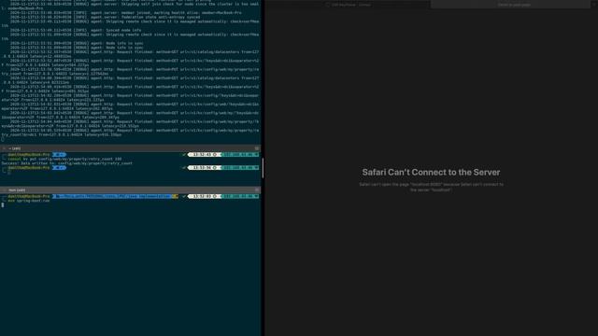This screenshot has width=598, height=336.
Task: Click Safari's error description about localhost
Action: point(431,187)
